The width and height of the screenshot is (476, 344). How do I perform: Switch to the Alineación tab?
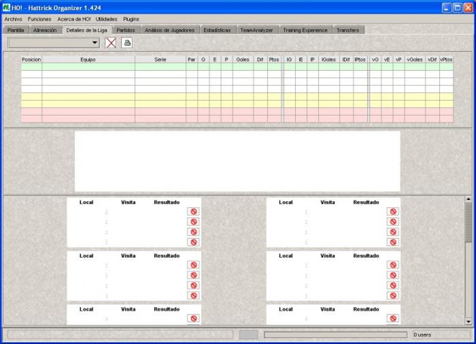pyautogui.click(x=45, y=30)
